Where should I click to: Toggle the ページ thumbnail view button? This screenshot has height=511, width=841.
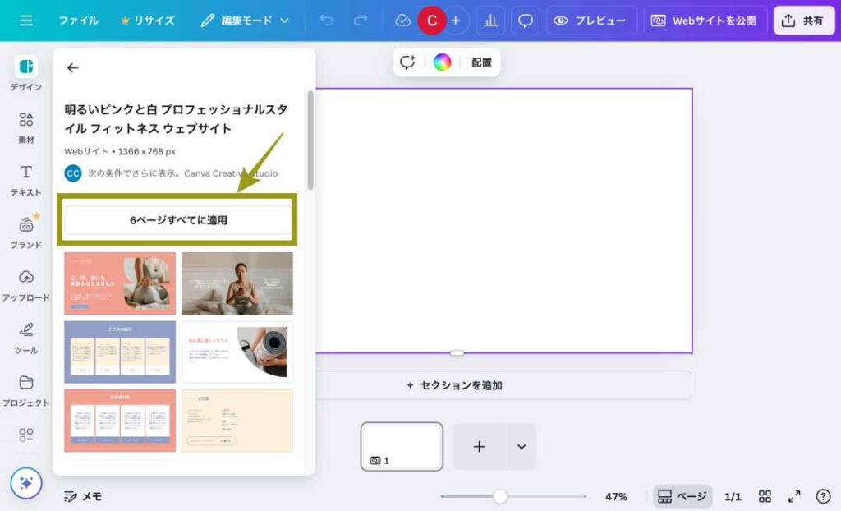(x=682, y=496)
